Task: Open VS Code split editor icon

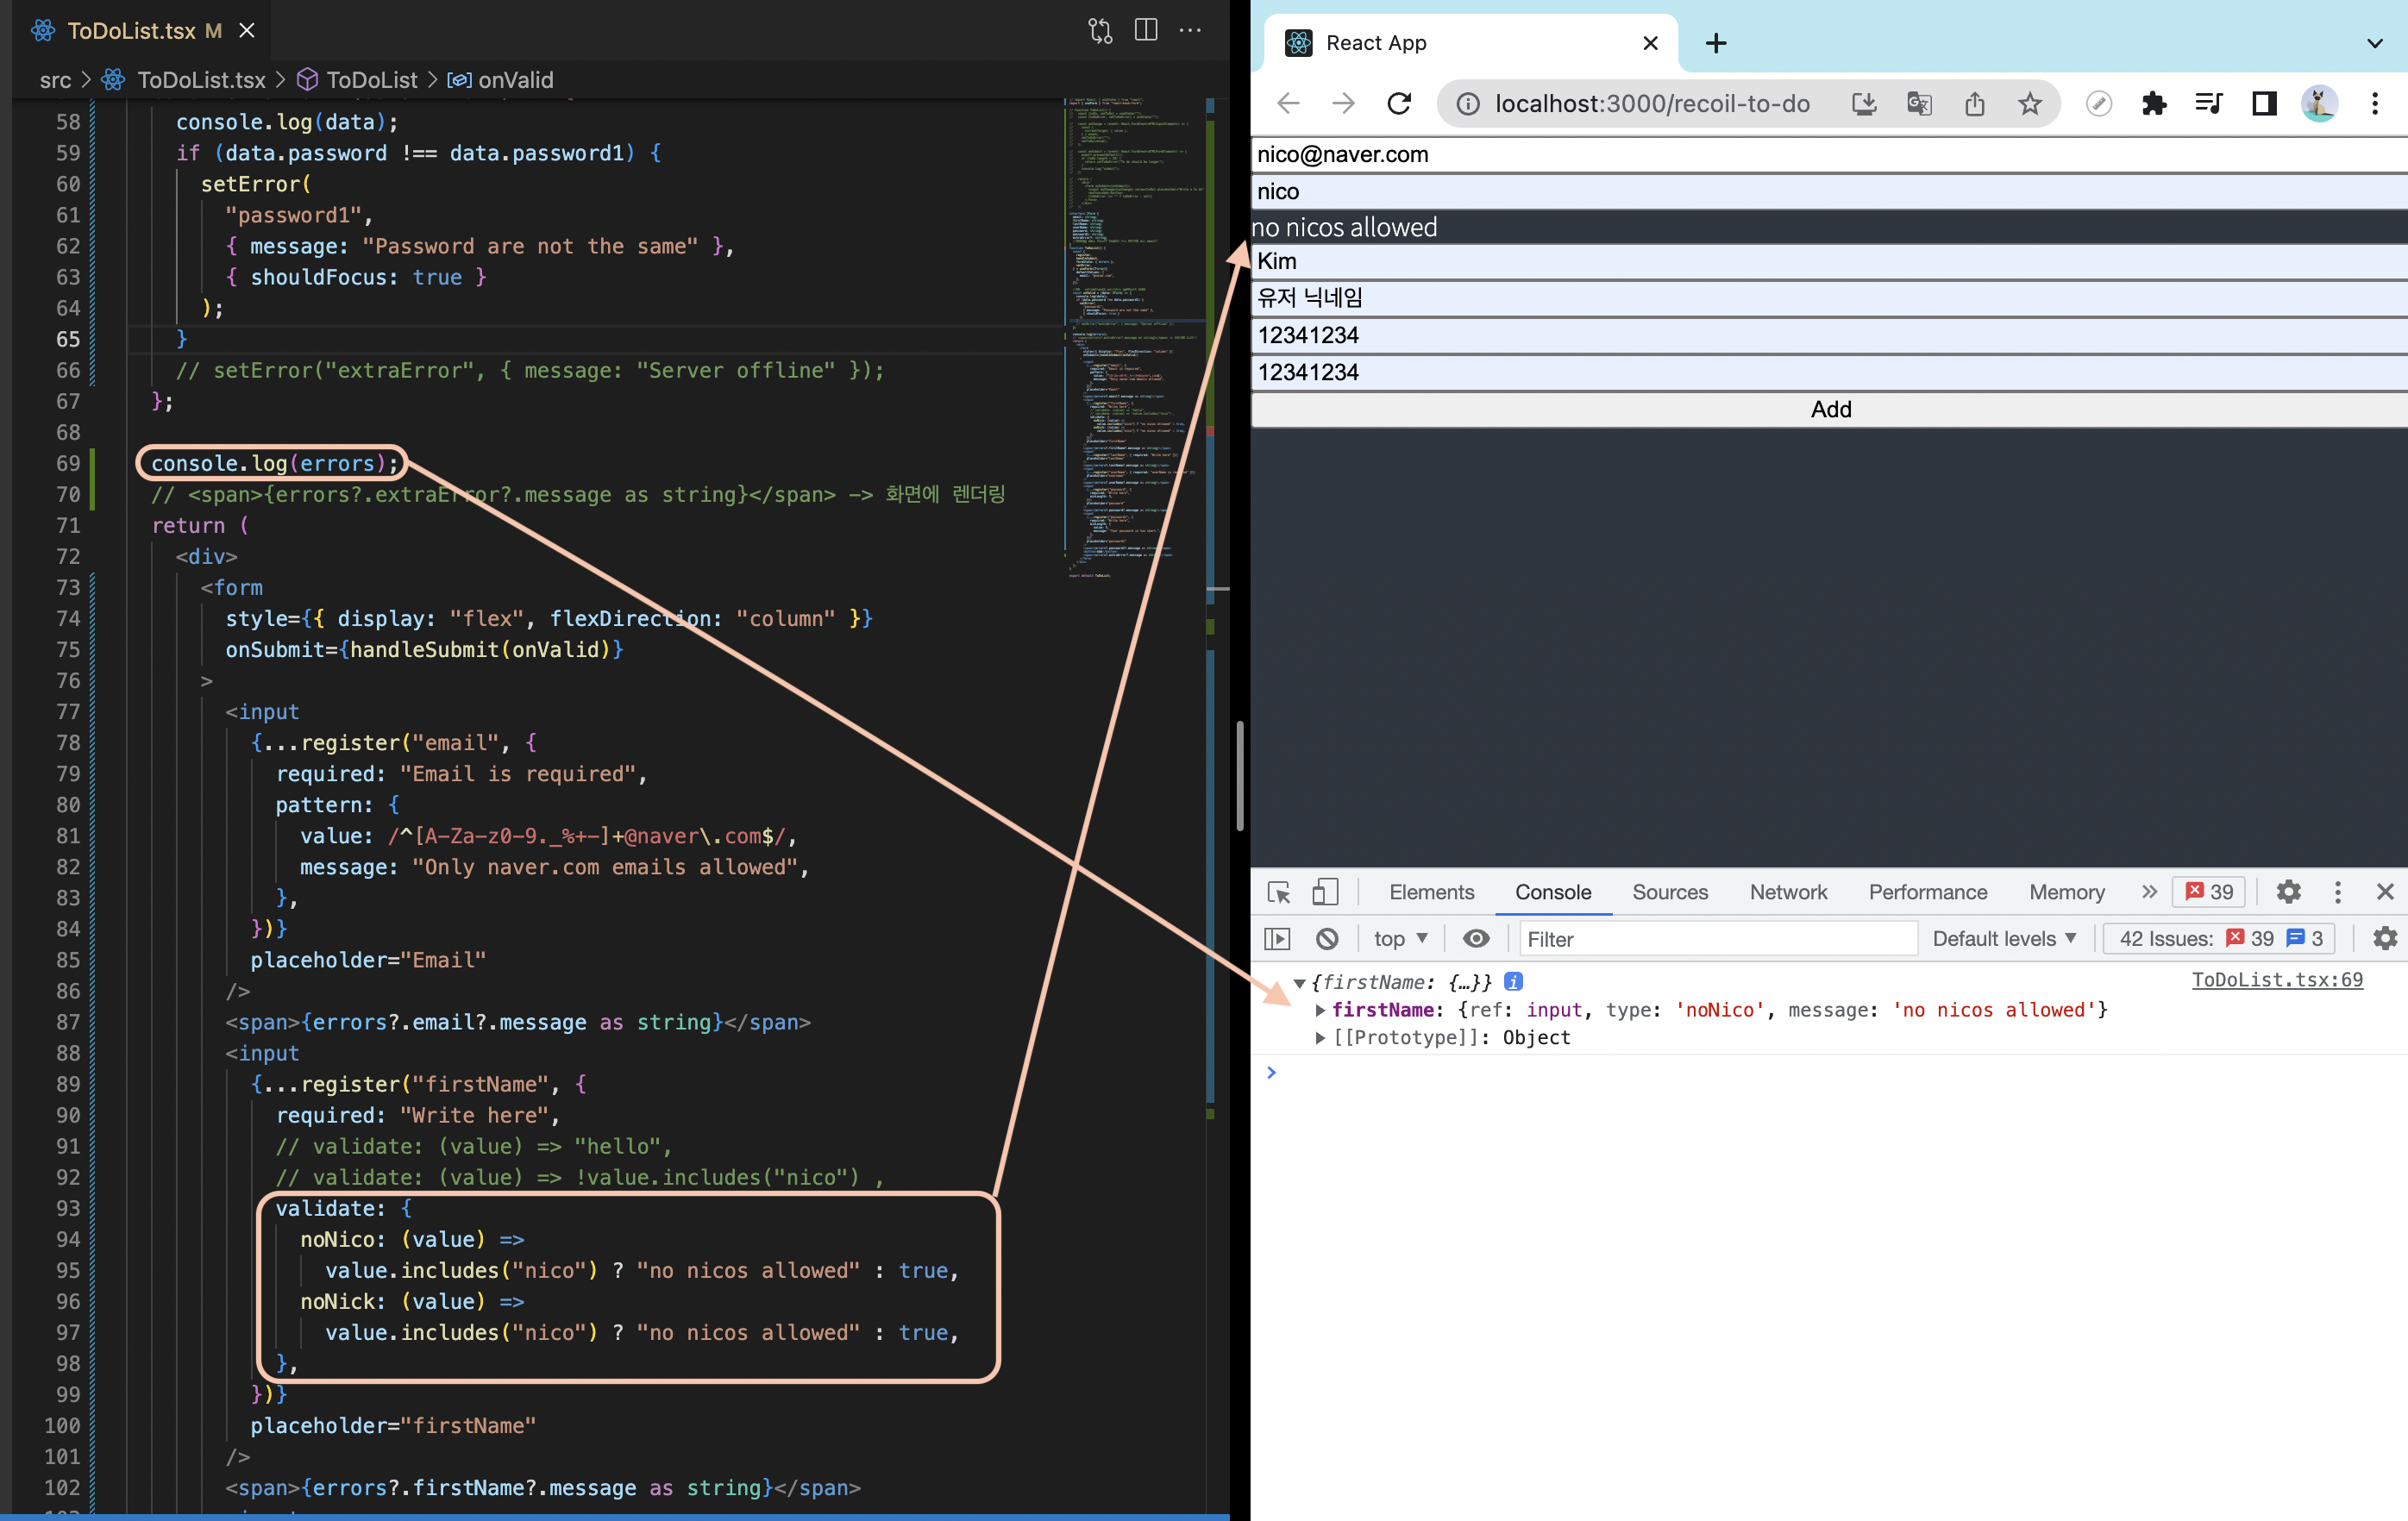Action: pyautogui.click(x=1146, y=30)
